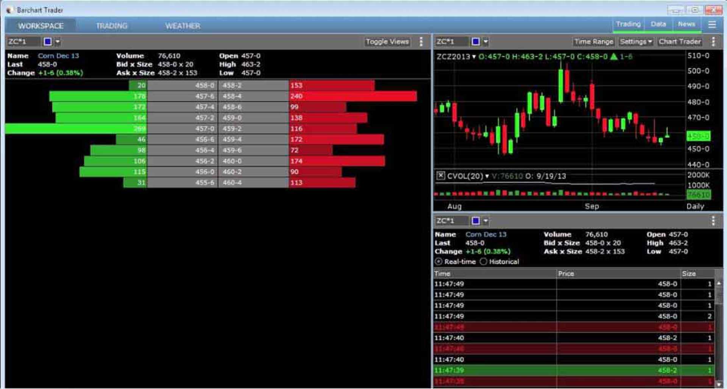Click scroll up arrow in time and sales list
727x389 pixels.
point(719,283)
